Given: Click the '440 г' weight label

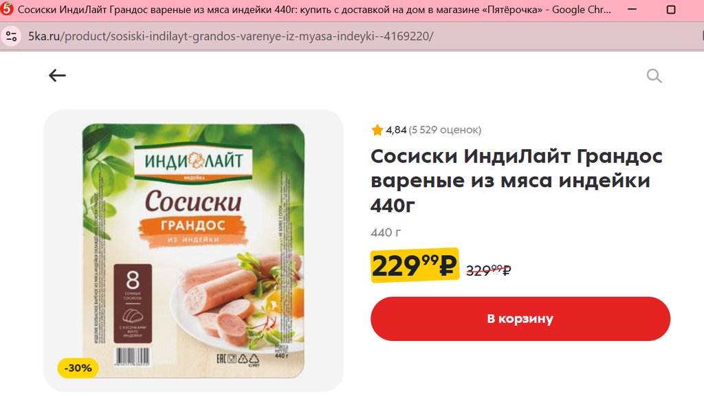Looking at the screenshot, I should click(386, 232).
